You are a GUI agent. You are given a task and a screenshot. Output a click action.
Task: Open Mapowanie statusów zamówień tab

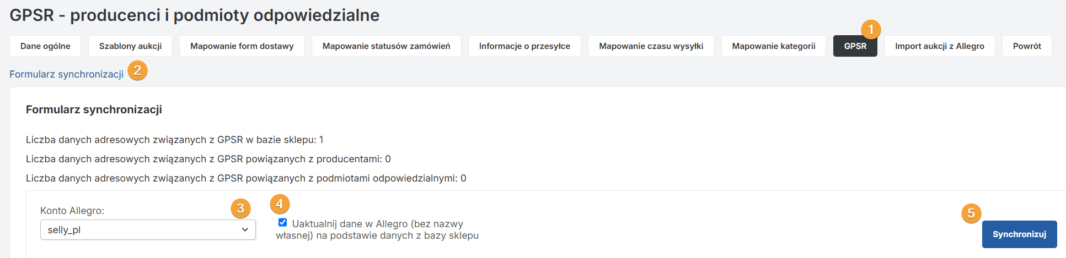coord(386,46)
